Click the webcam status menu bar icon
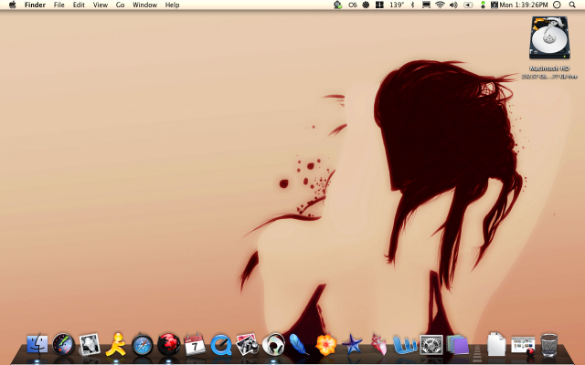The image size is (585, 365). click(338, 5)
